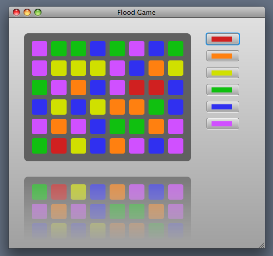Click the red tile in the bottom row

pyautogui.click(x=59, y=146)
